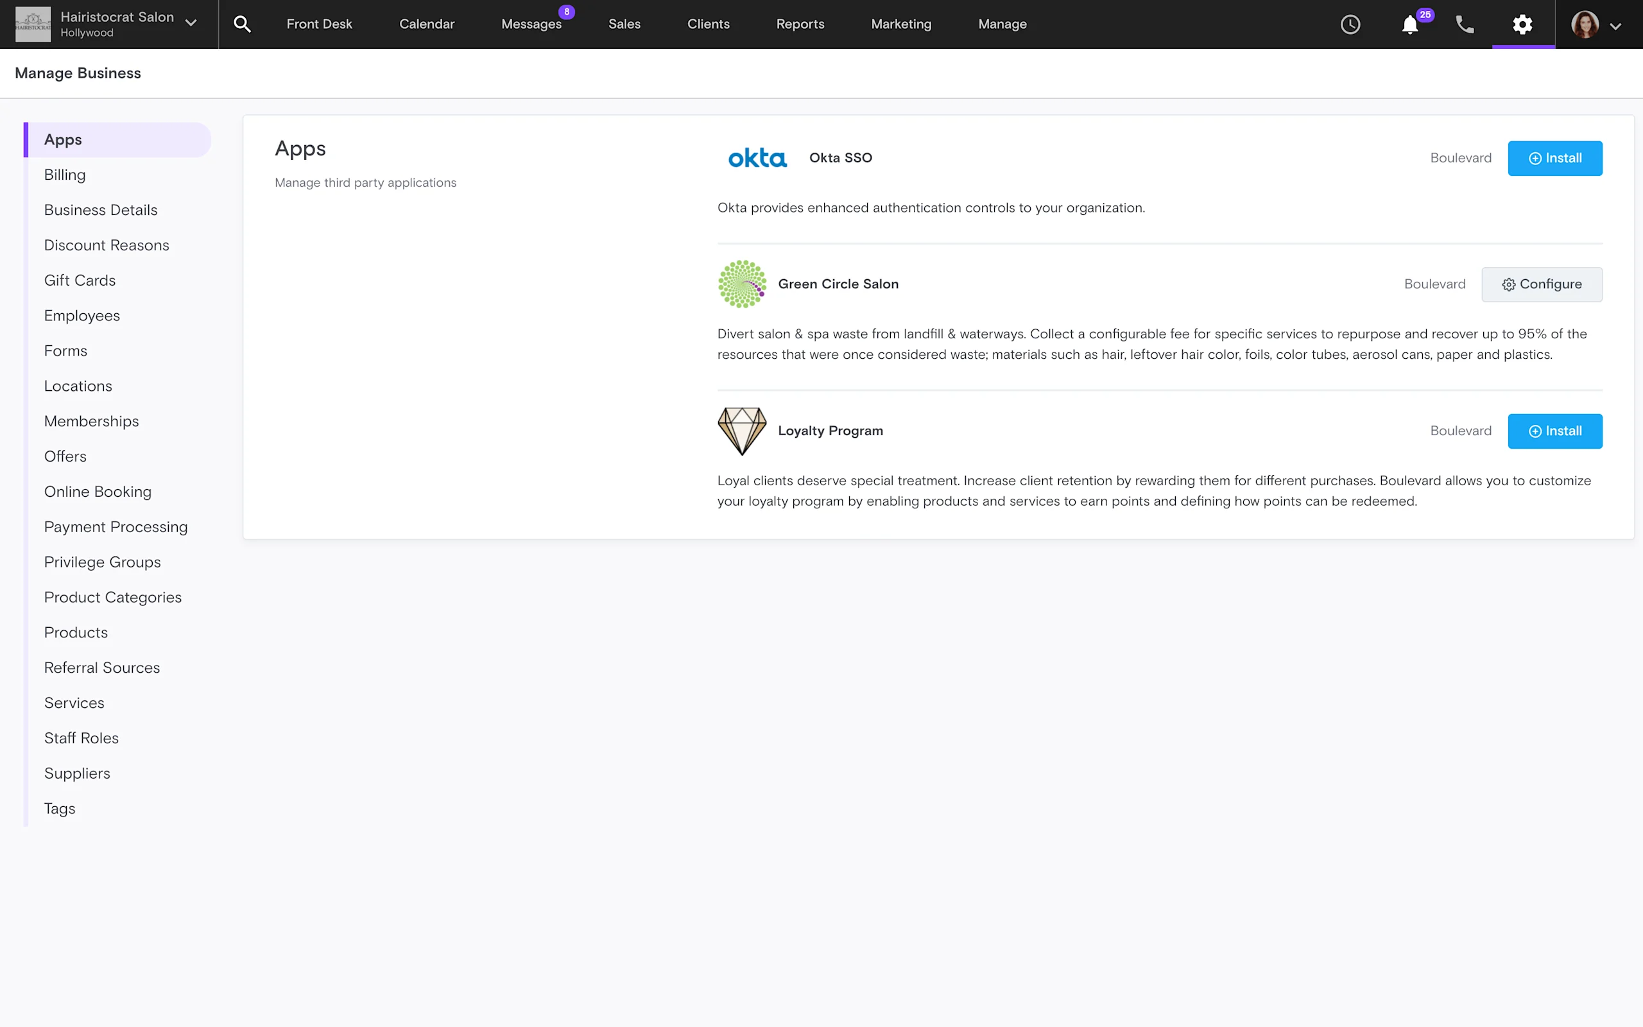Open Gift Cards settings

[80, 280]
